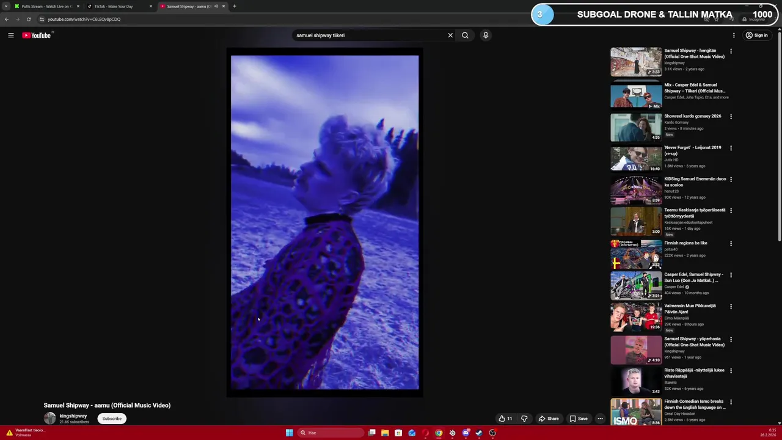Reload the page with the refresh icon
The height and width of the screenshot is (440, 782).
pos(28,19)
